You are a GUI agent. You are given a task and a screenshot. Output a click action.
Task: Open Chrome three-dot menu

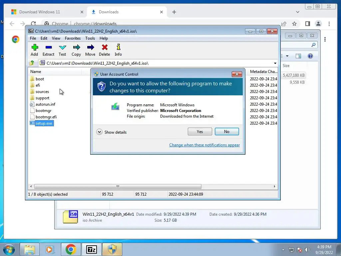329,24
